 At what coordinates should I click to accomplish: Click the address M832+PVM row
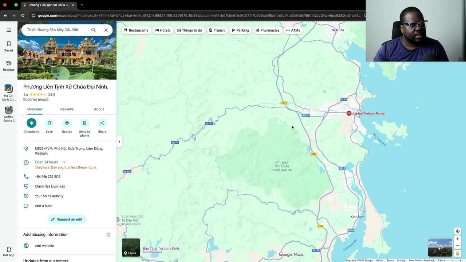tap(67, 151)
